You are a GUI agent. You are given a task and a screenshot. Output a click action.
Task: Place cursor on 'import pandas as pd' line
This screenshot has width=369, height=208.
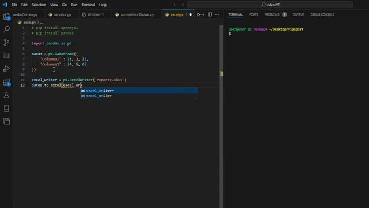[x=51, y=43]
